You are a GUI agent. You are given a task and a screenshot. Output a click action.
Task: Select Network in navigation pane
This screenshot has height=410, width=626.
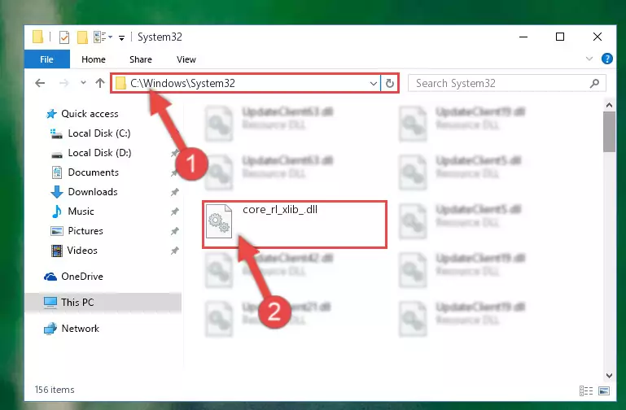pyautogui.click(x=81, y=329)
